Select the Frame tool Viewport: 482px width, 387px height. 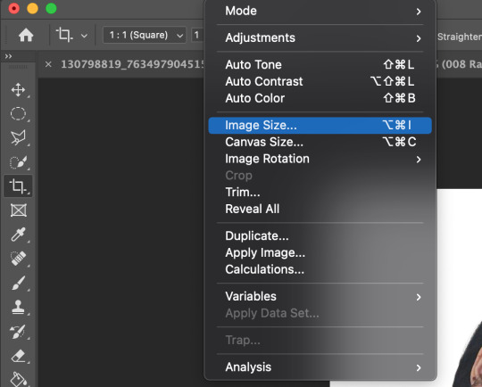click(19, 210)
